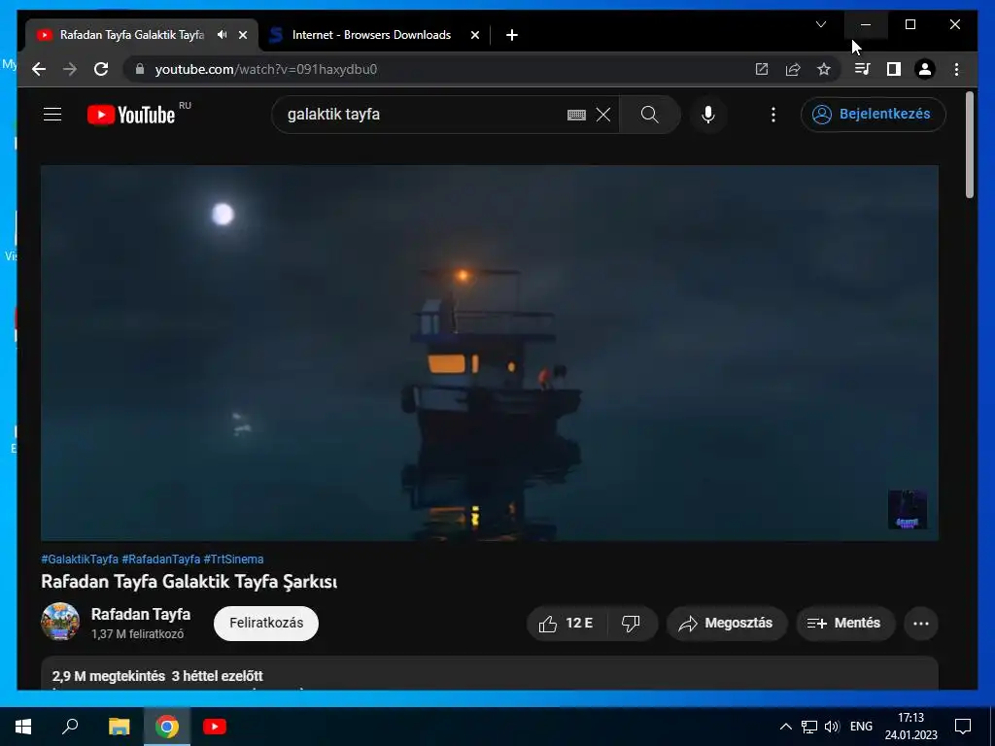Open Windows taskbar search
The width and height of the screenshot is (995, 746).
click(70, 727)
